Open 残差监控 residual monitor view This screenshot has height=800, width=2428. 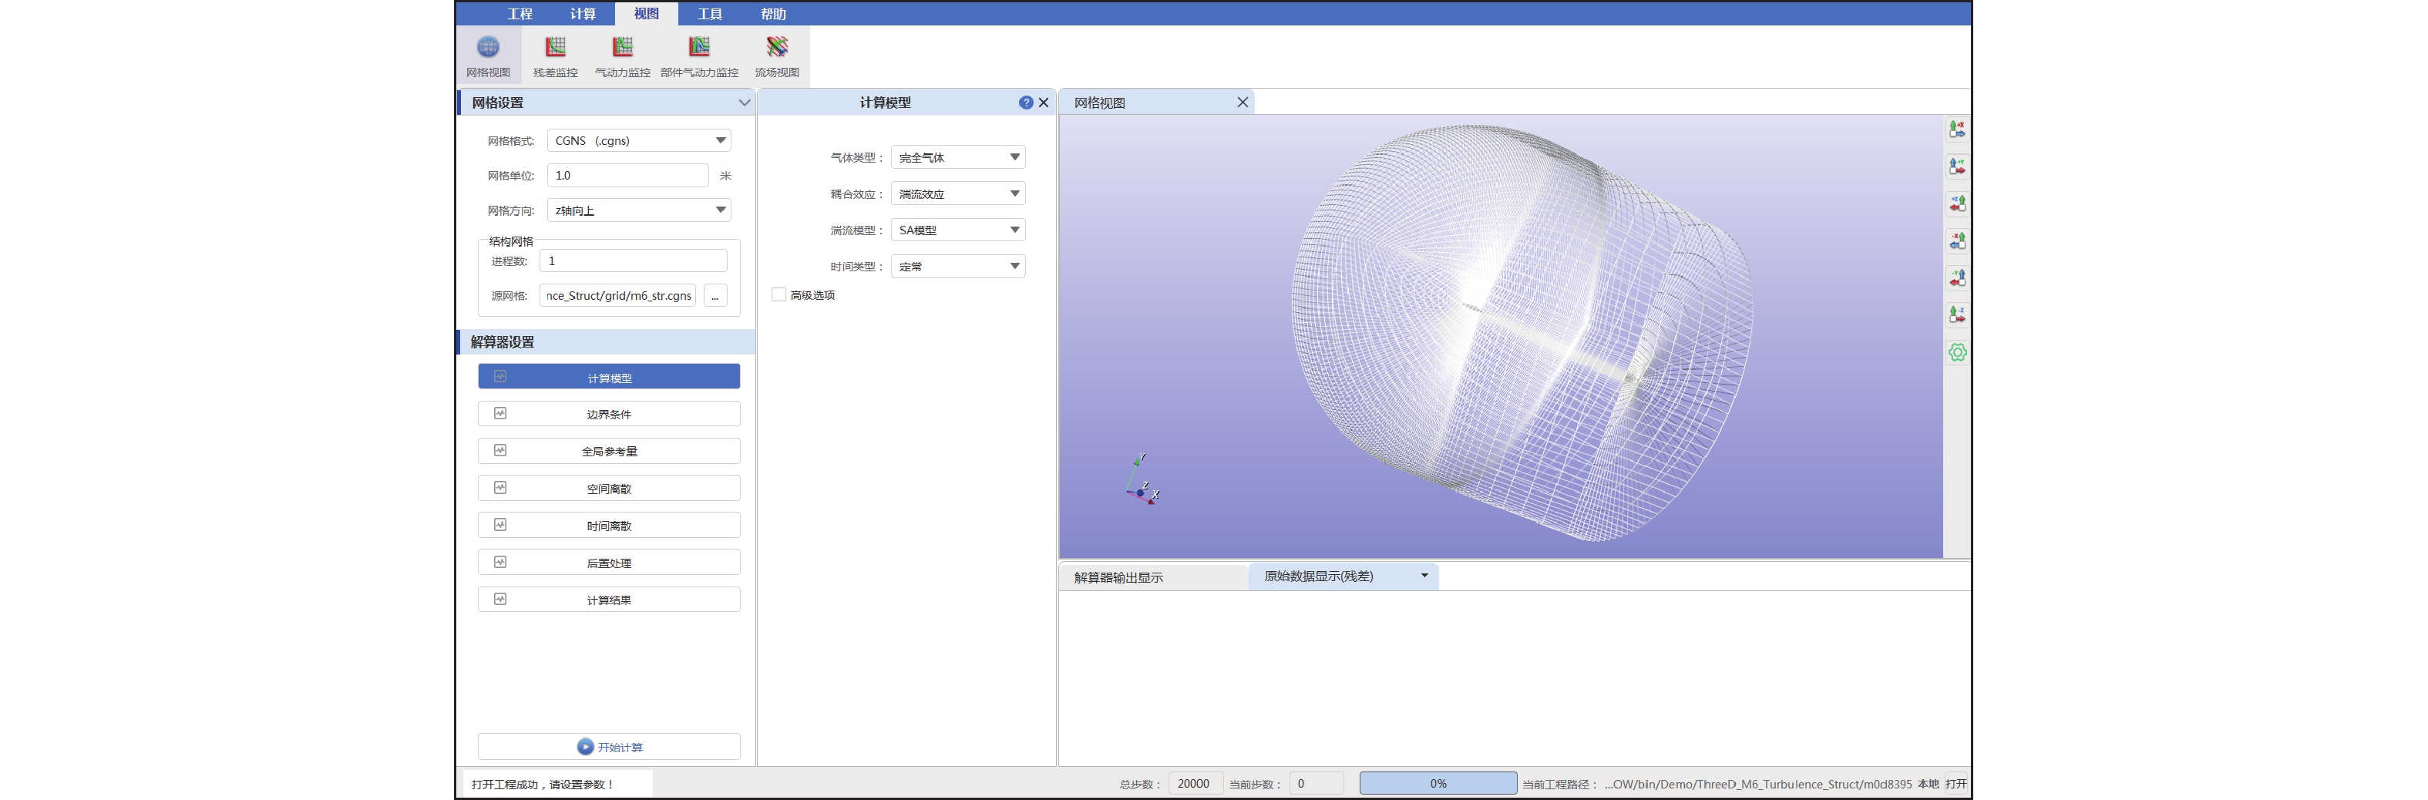pos(555,55)
